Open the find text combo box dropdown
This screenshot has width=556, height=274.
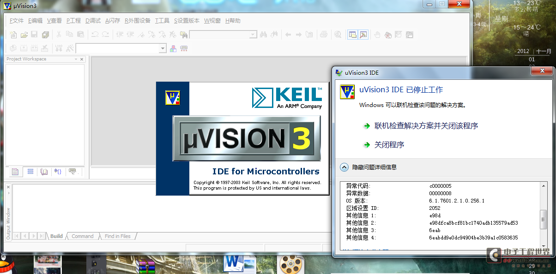coord(253,35)
